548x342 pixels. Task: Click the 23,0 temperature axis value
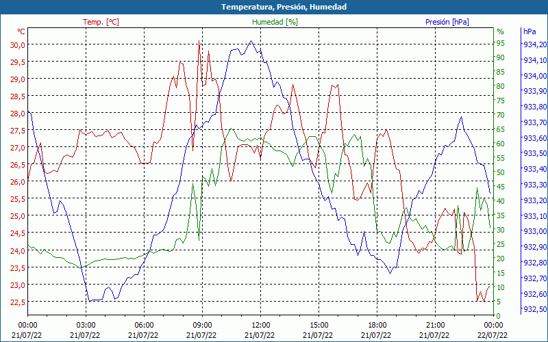pyautogui.click(x=18, y=285)
